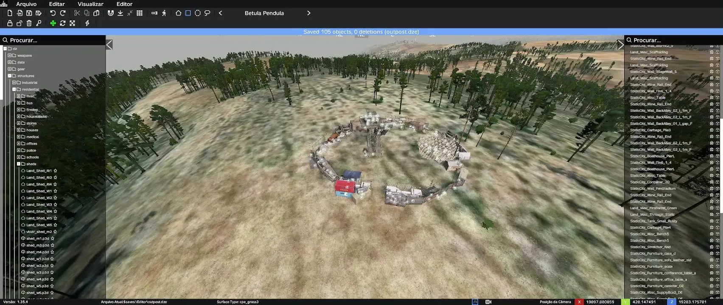The width and height of the screenshot is (723, 305).
Task: Click the New file icon
Action: [10, 13]
